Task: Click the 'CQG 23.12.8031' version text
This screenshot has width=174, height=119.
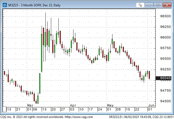Action: tap(163, 117)
